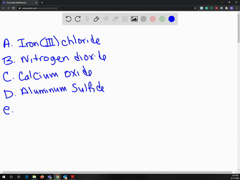
Task: Click the red extension icon in toolbar
Action: 216,8
